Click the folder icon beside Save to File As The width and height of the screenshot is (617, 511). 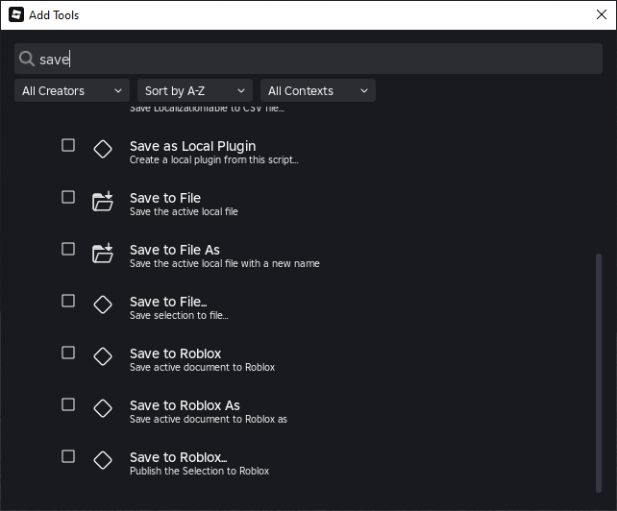click(103, 253)
